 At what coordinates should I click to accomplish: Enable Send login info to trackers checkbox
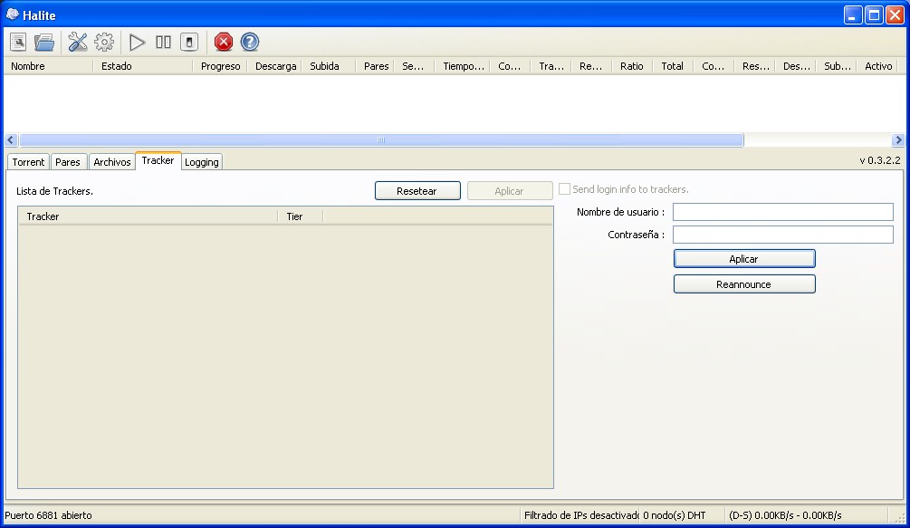click(564, 189)
